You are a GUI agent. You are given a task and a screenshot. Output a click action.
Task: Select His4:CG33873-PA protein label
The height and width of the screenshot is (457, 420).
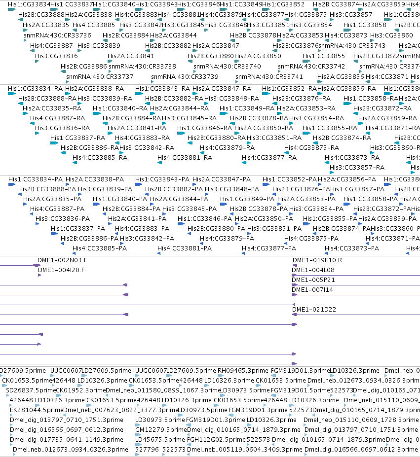tap(352, 248)
